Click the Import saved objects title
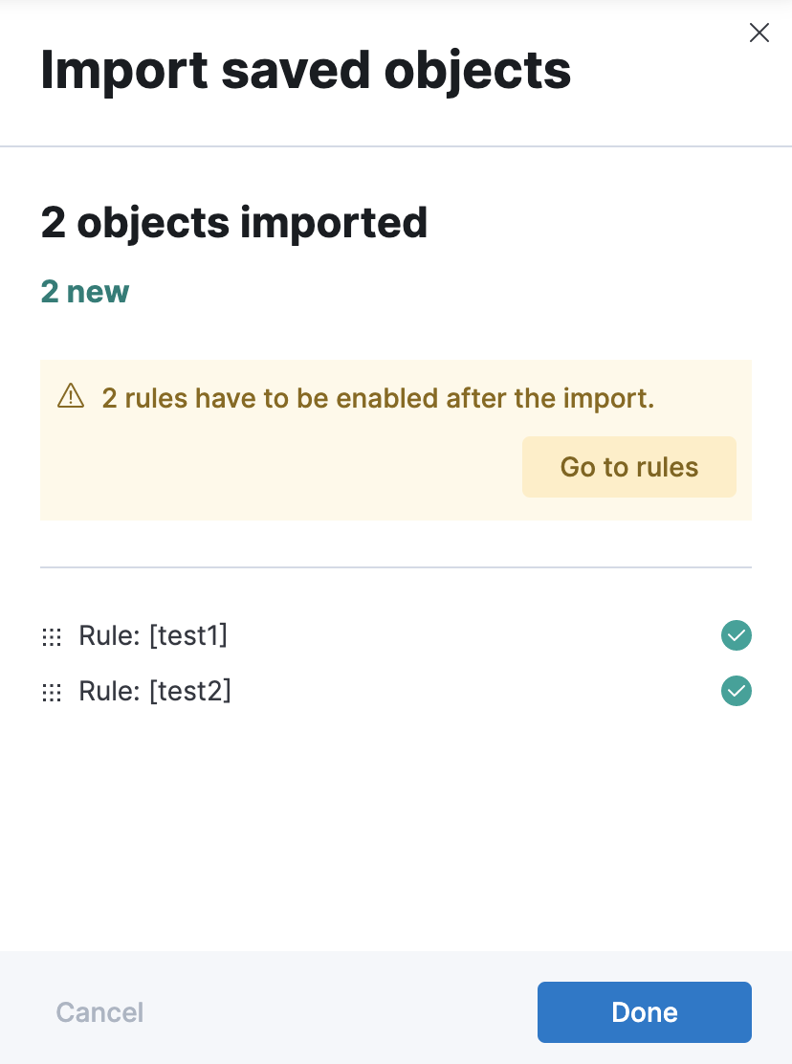The height and width of the screenshot is (1064, 792). pyautogui.click(x=305, y=69)
